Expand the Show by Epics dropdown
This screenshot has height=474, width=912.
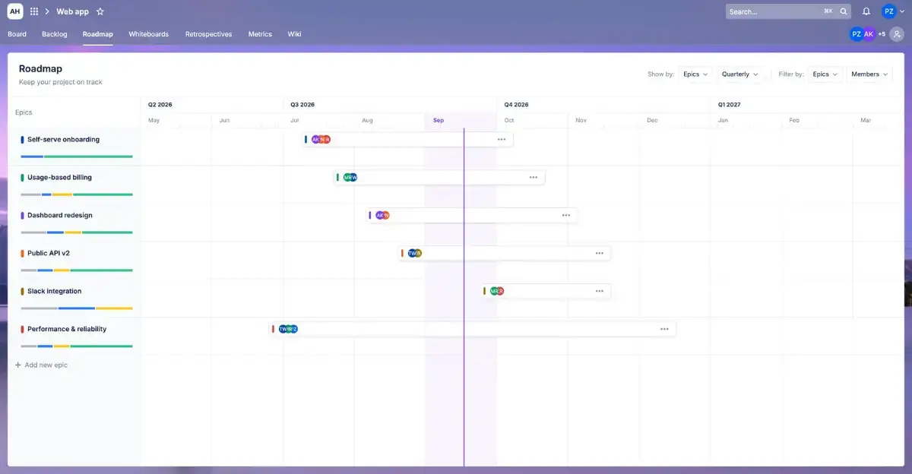[695, 74]
